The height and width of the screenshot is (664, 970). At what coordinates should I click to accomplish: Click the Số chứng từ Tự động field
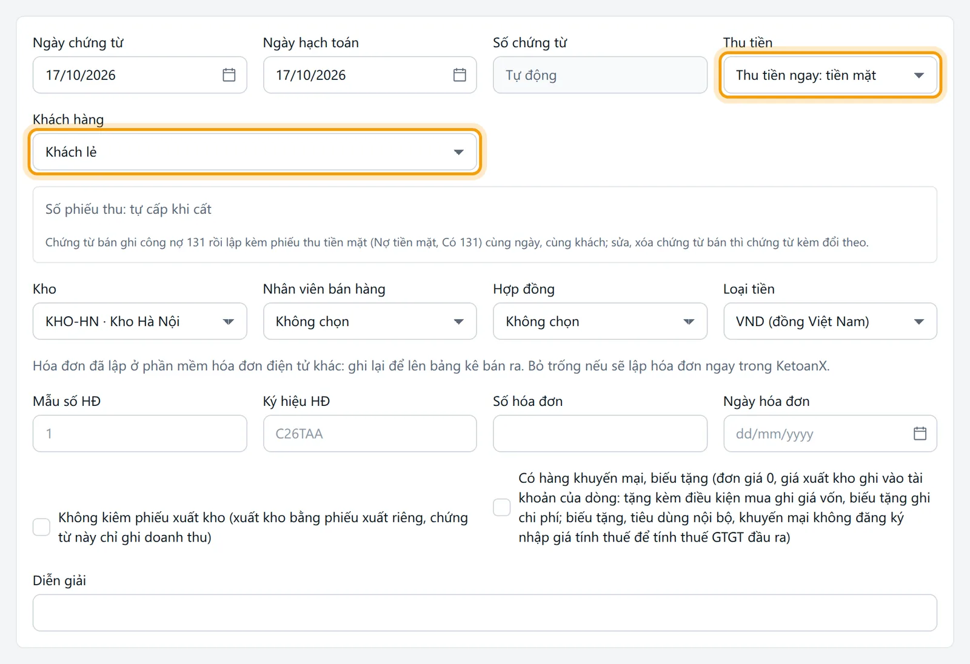[x=600, y=75]
